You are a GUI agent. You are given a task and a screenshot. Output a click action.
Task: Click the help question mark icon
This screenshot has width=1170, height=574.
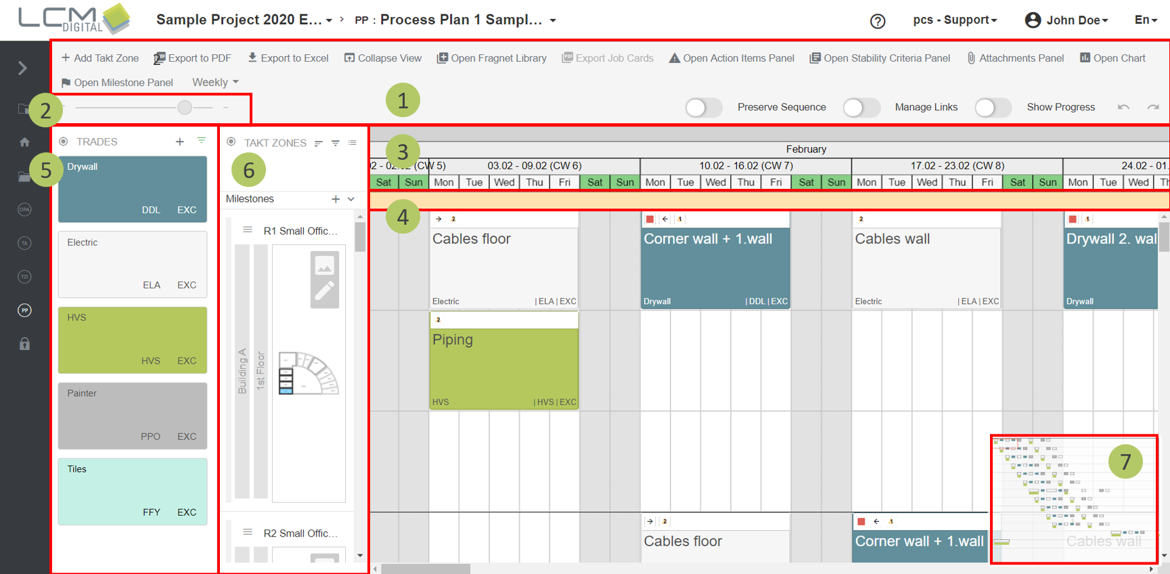point(878,21)
